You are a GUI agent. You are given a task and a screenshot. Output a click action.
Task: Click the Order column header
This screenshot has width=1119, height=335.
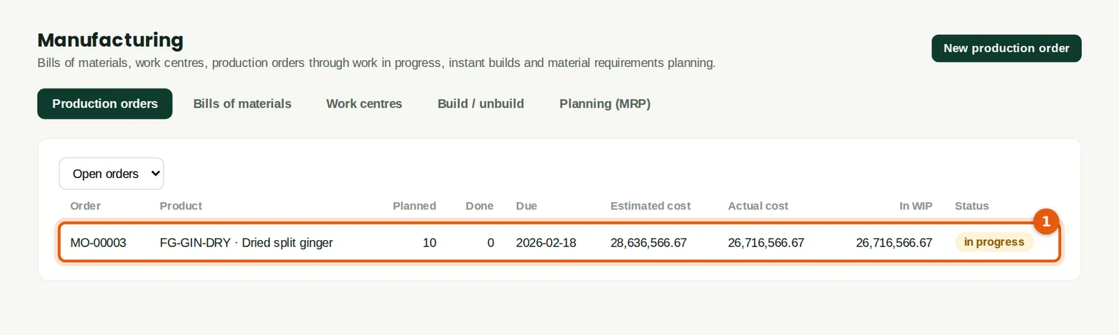click(x=85, y=206)
